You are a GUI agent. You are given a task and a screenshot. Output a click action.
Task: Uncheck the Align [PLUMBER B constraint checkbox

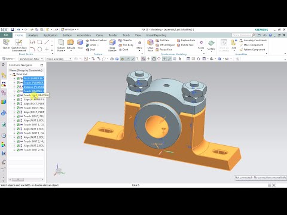pos(18,99)
